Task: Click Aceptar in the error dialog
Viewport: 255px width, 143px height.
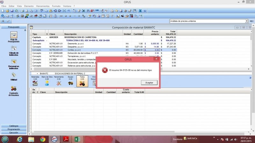Action: pos(149,83)
